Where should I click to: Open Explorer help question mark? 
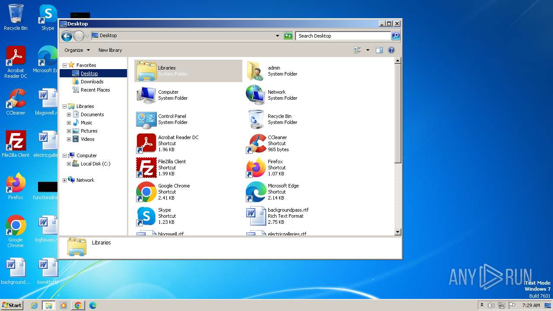391,50
